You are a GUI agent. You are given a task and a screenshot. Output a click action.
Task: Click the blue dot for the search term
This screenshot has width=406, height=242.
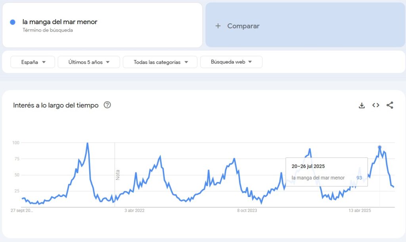pyautogui.click(x=13, y=22)
